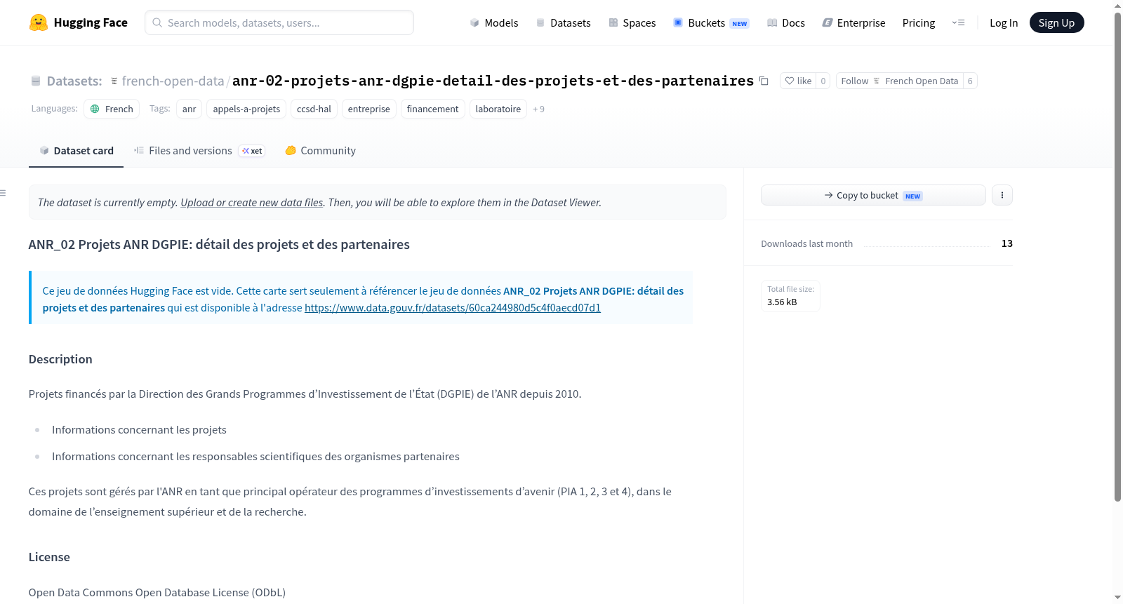Switch to the Dataset card tab

(76, 150)
